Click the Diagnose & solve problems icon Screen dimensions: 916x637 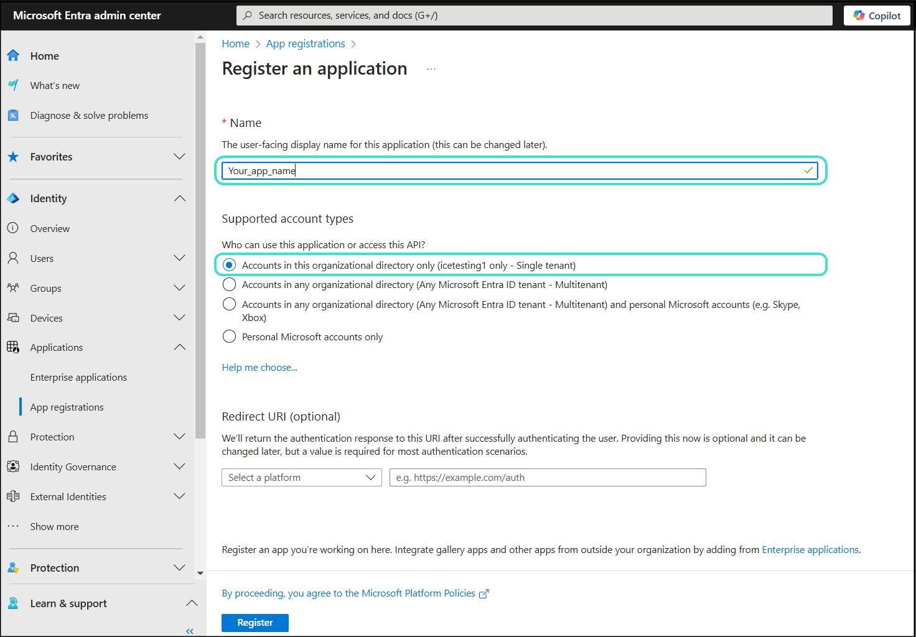tap(13, 115)
